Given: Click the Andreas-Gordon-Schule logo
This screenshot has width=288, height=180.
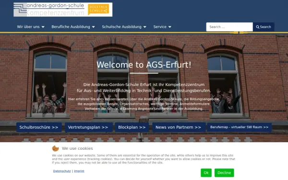Looking at the screenshot, I should [63, 10].
